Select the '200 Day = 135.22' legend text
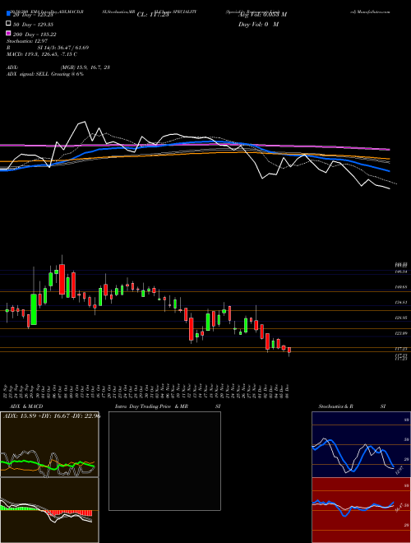 (x=35, y=35)
